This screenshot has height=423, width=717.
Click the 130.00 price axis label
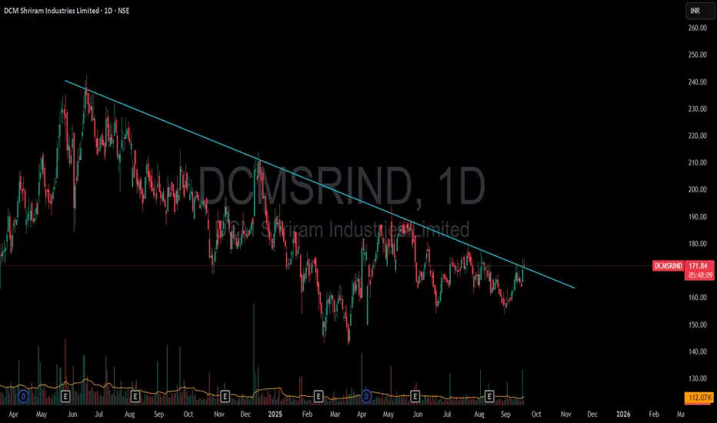[x=697, y=378]
